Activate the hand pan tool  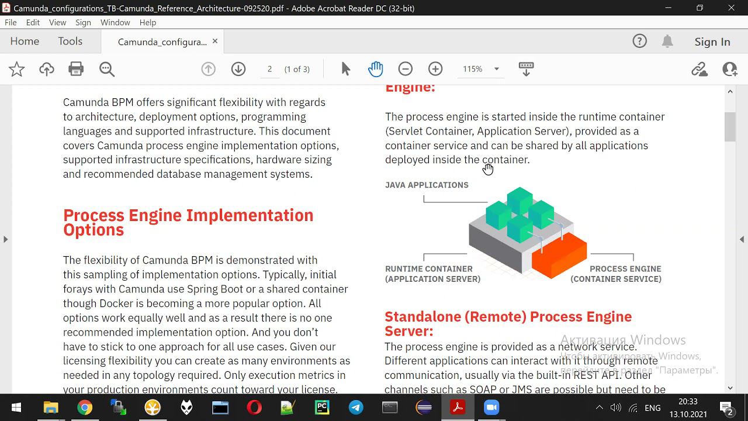(x=375, y=69)
